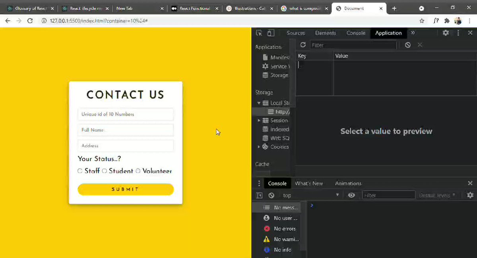Open the Sources panel tab

tap(296, 33)
